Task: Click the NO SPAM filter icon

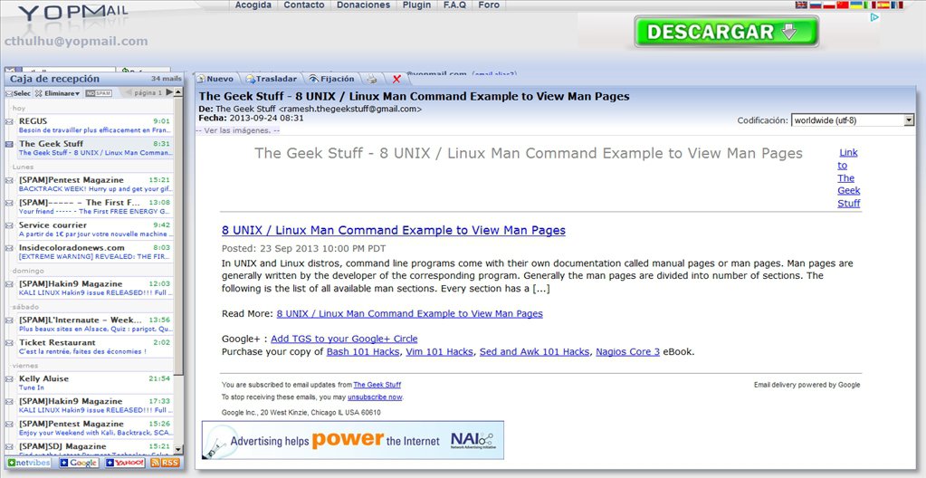Action: (99, 93)
